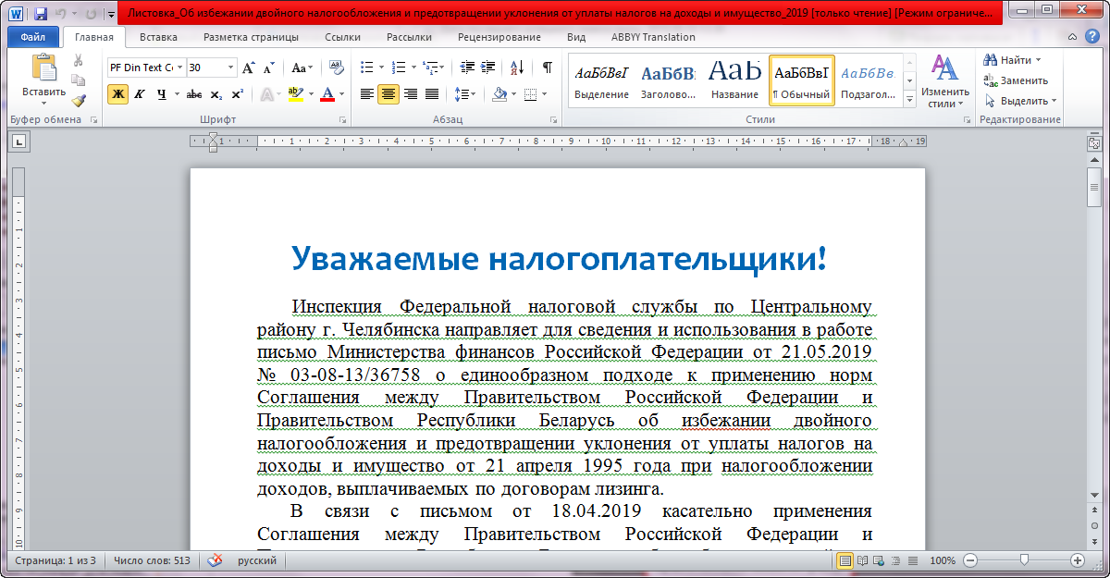This screenshot has width=1110, height=578.
Task: Activate the Format Painter brush
Action: click(x=79, y=100)
